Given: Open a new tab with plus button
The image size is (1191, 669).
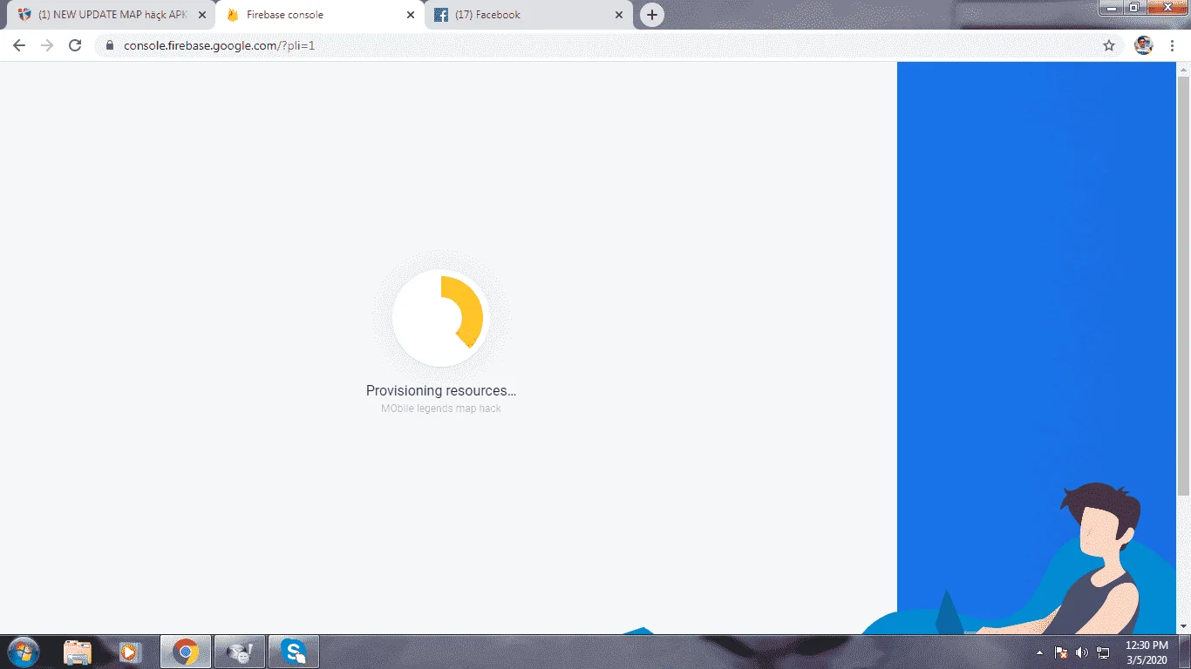Looking at the screenshot, I should click(651, 15).
